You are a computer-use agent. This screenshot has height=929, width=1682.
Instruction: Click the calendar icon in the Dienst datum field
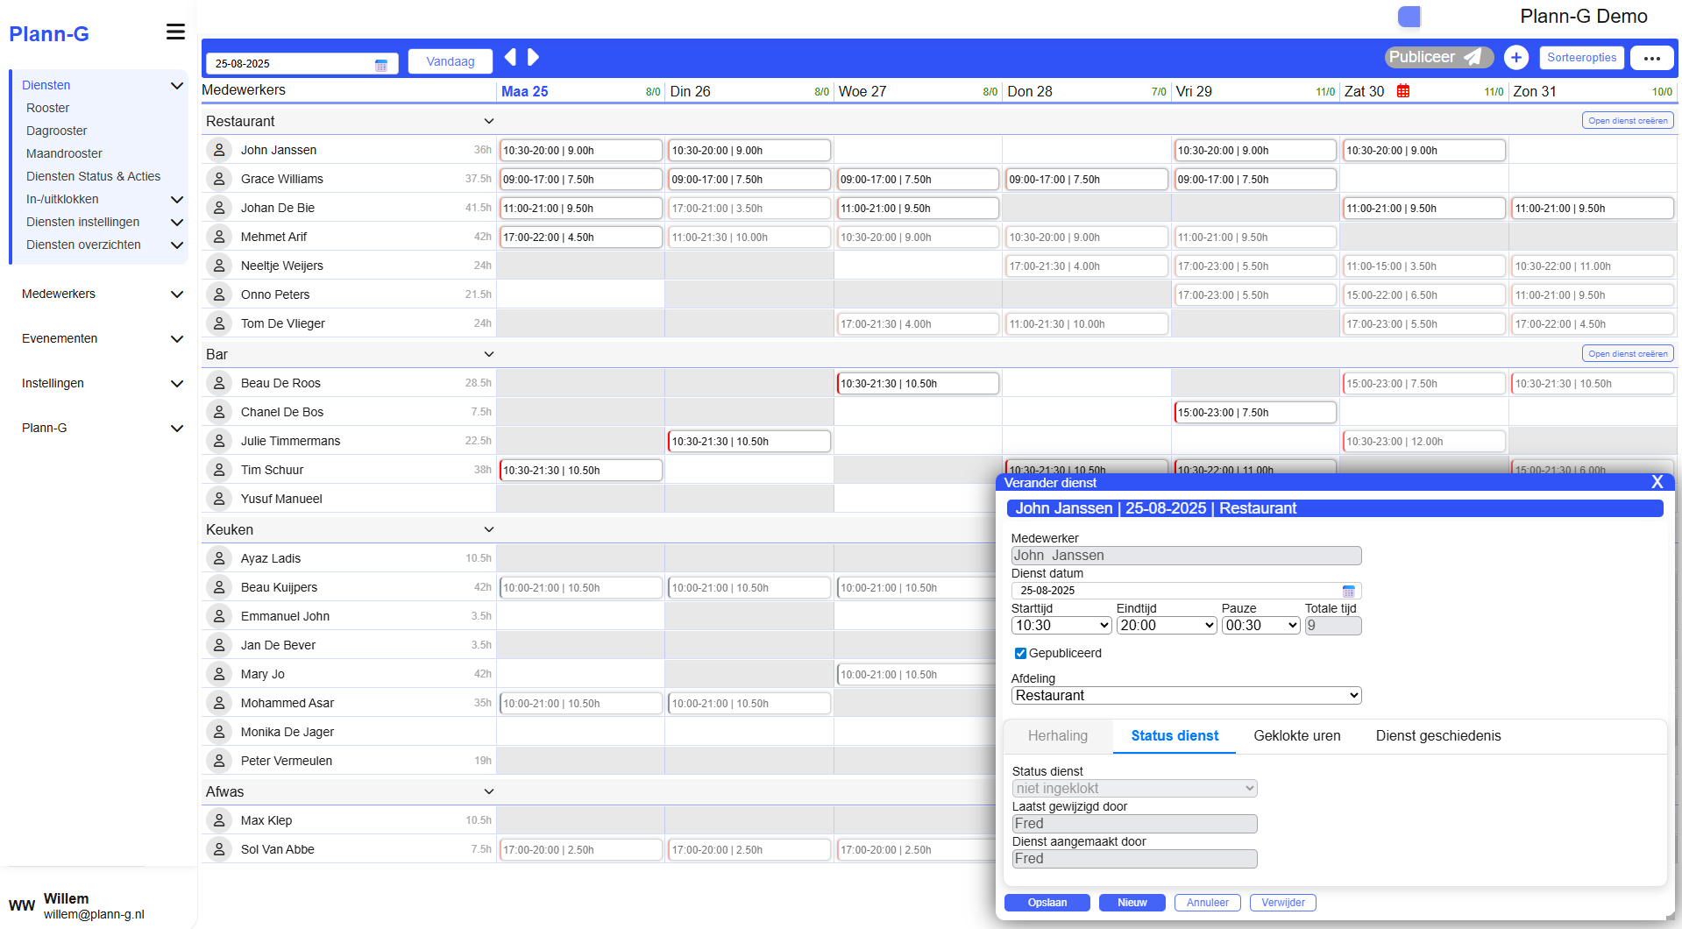pos(1349,590)
